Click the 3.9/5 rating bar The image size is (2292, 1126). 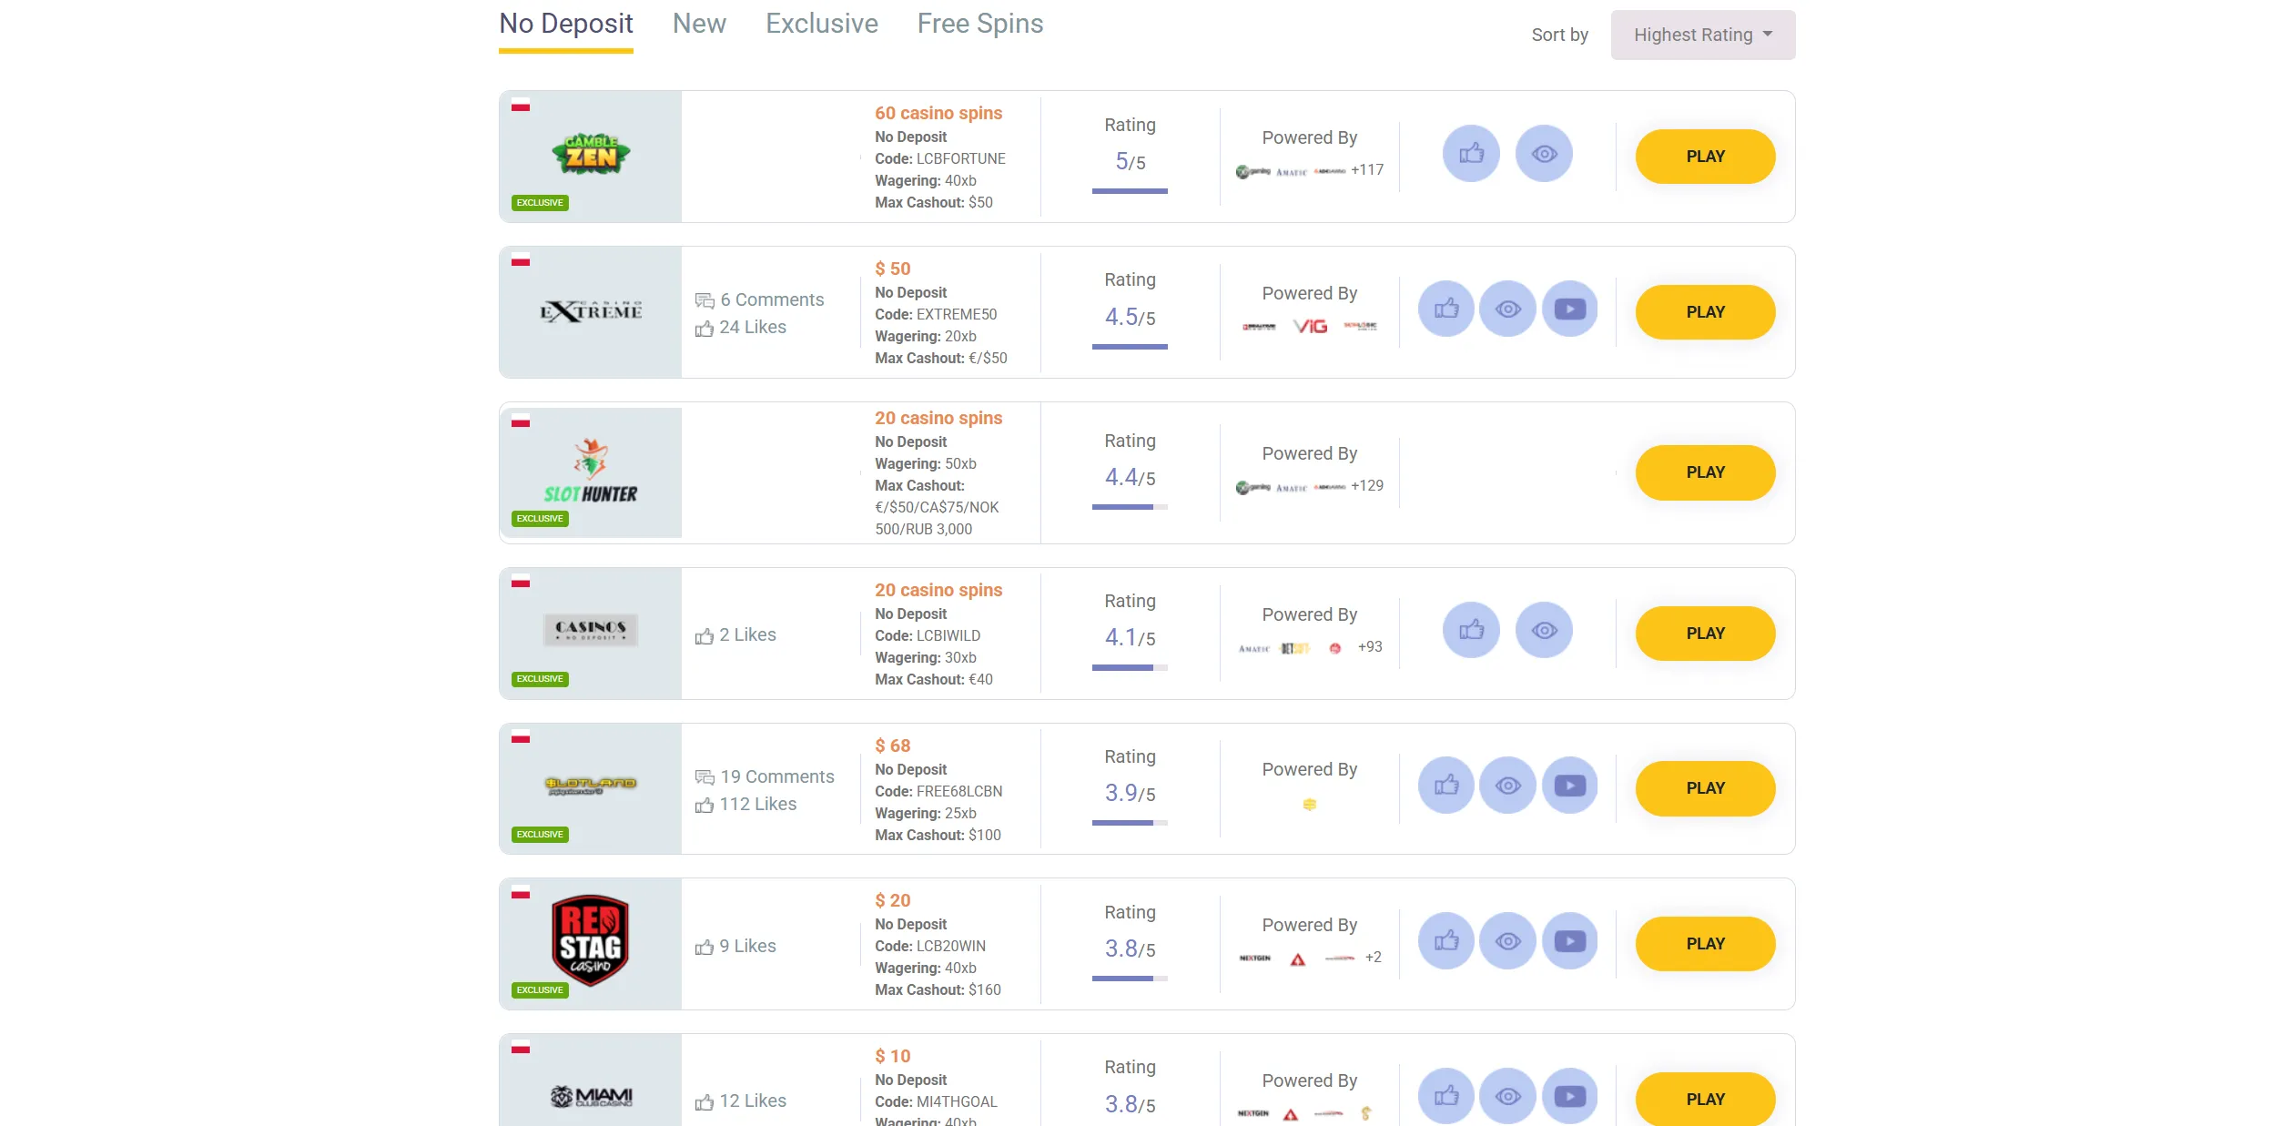[x=1130, y=823]
